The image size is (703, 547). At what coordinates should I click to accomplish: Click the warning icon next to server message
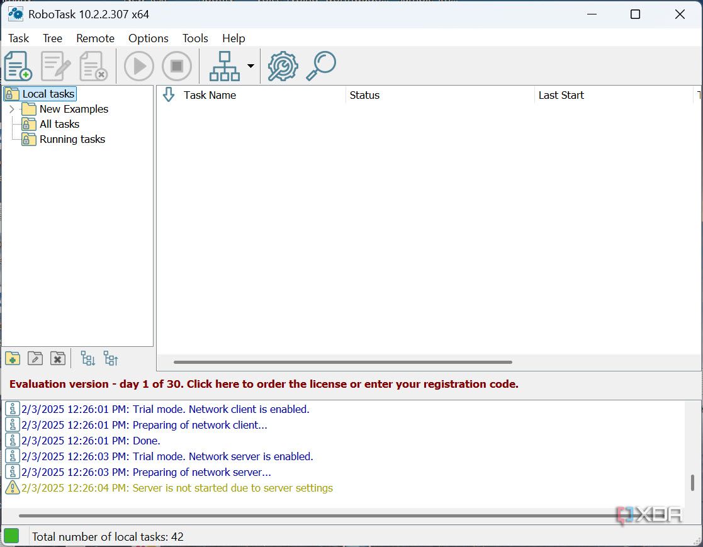click(x=12, y=487)
